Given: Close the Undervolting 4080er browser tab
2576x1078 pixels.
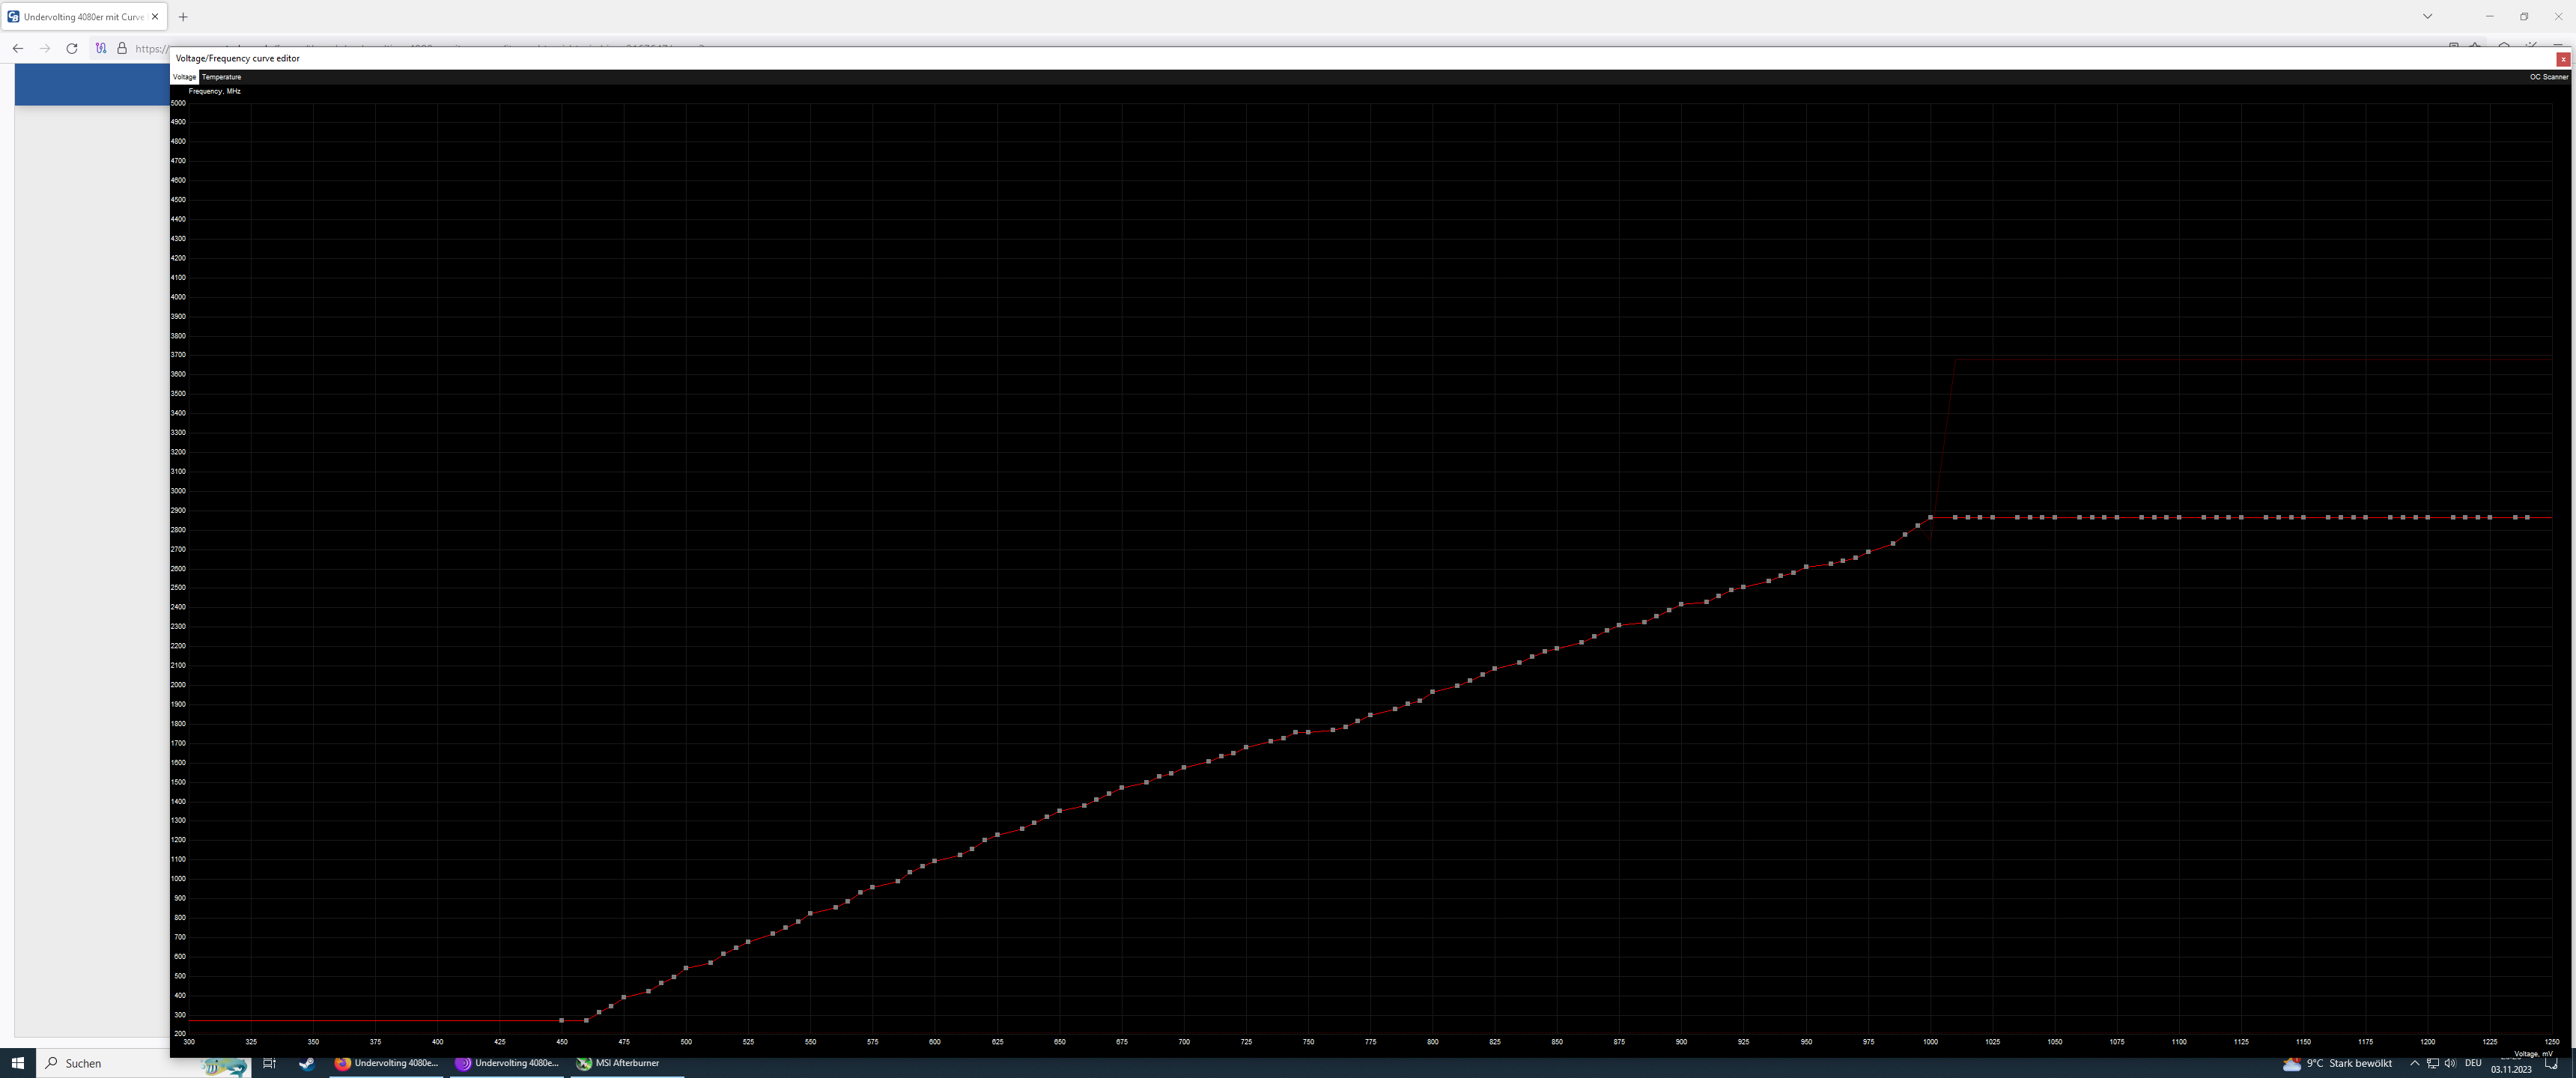Looking at the screenshot, I should [155, 16].
